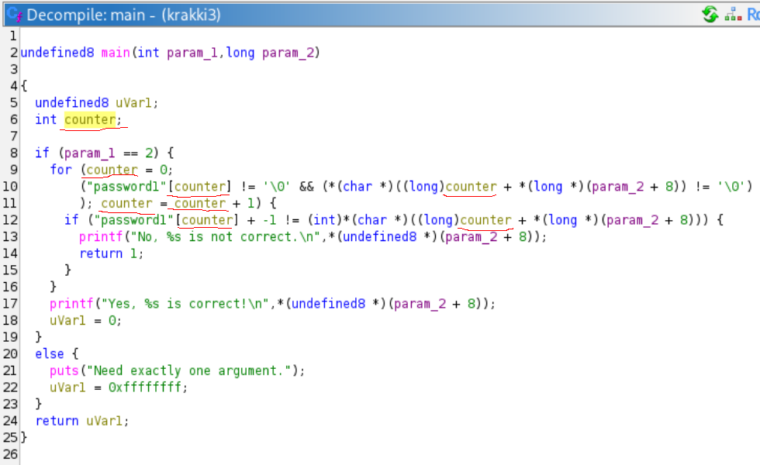This screenshot has width=760, height=465.
Task: Click the main function name in signature
Action: coord(116,53)
